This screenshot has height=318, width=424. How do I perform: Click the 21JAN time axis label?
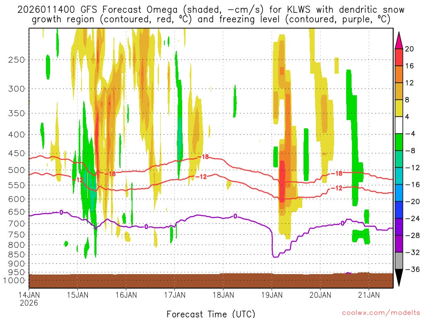point(369,295)
